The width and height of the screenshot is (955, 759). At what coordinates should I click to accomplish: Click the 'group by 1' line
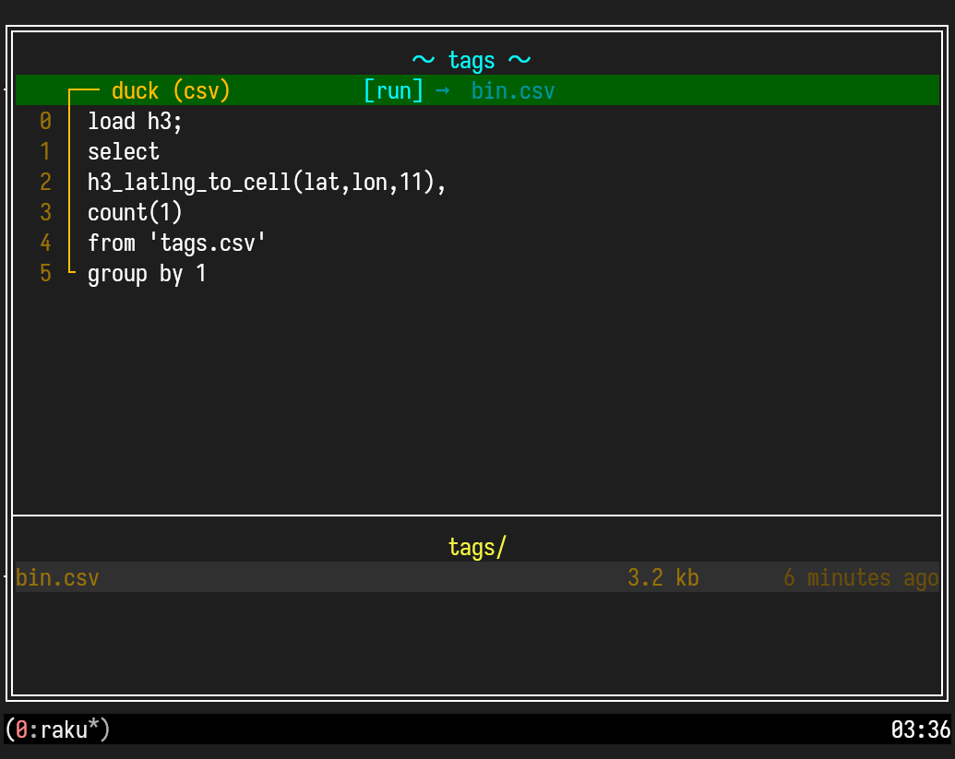click(147, 274)
